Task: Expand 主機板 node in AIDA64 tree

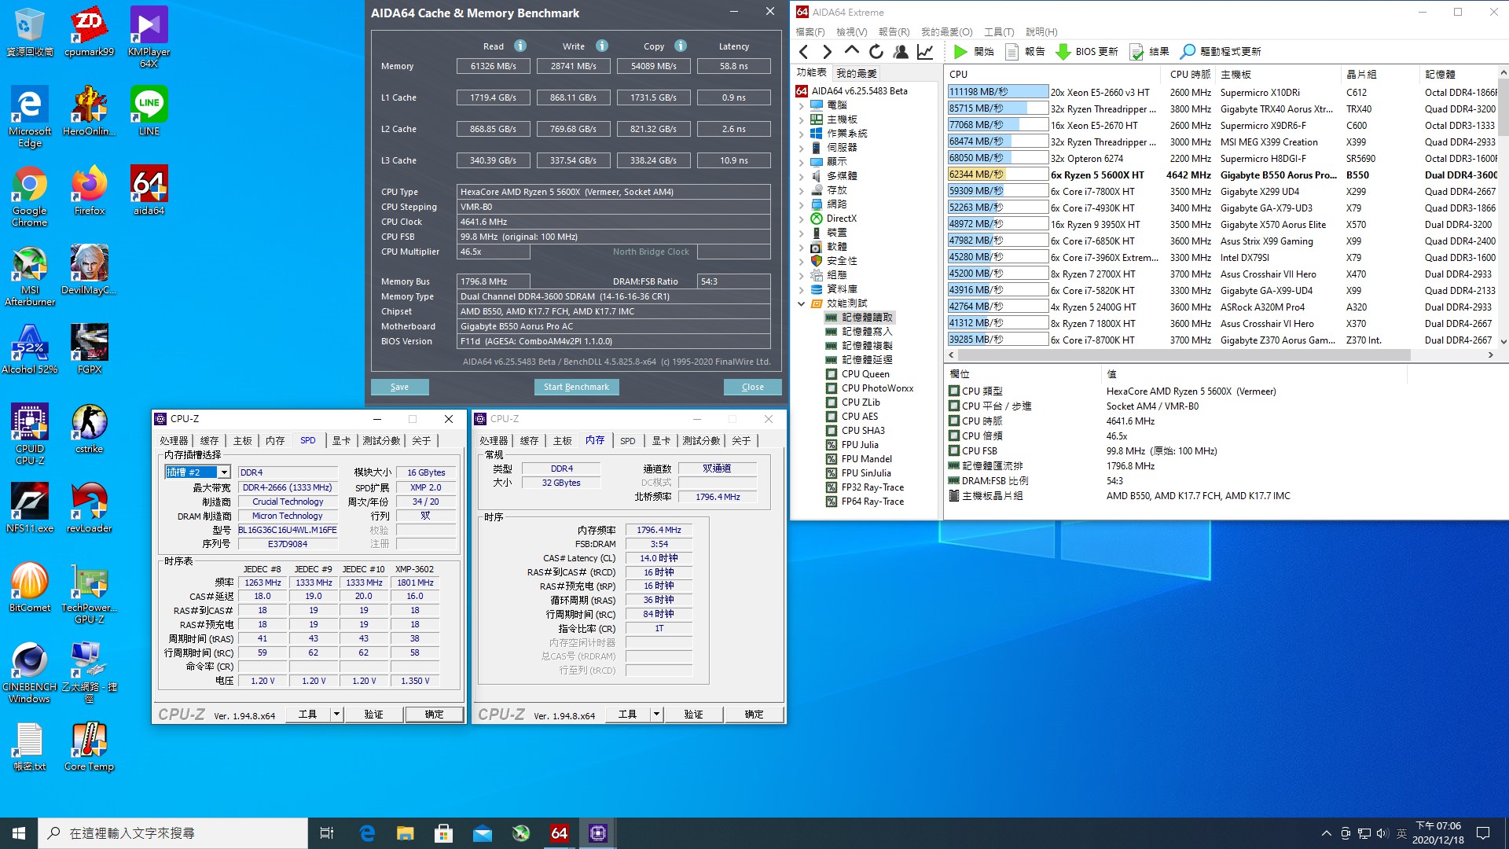Action: (801, 119)
